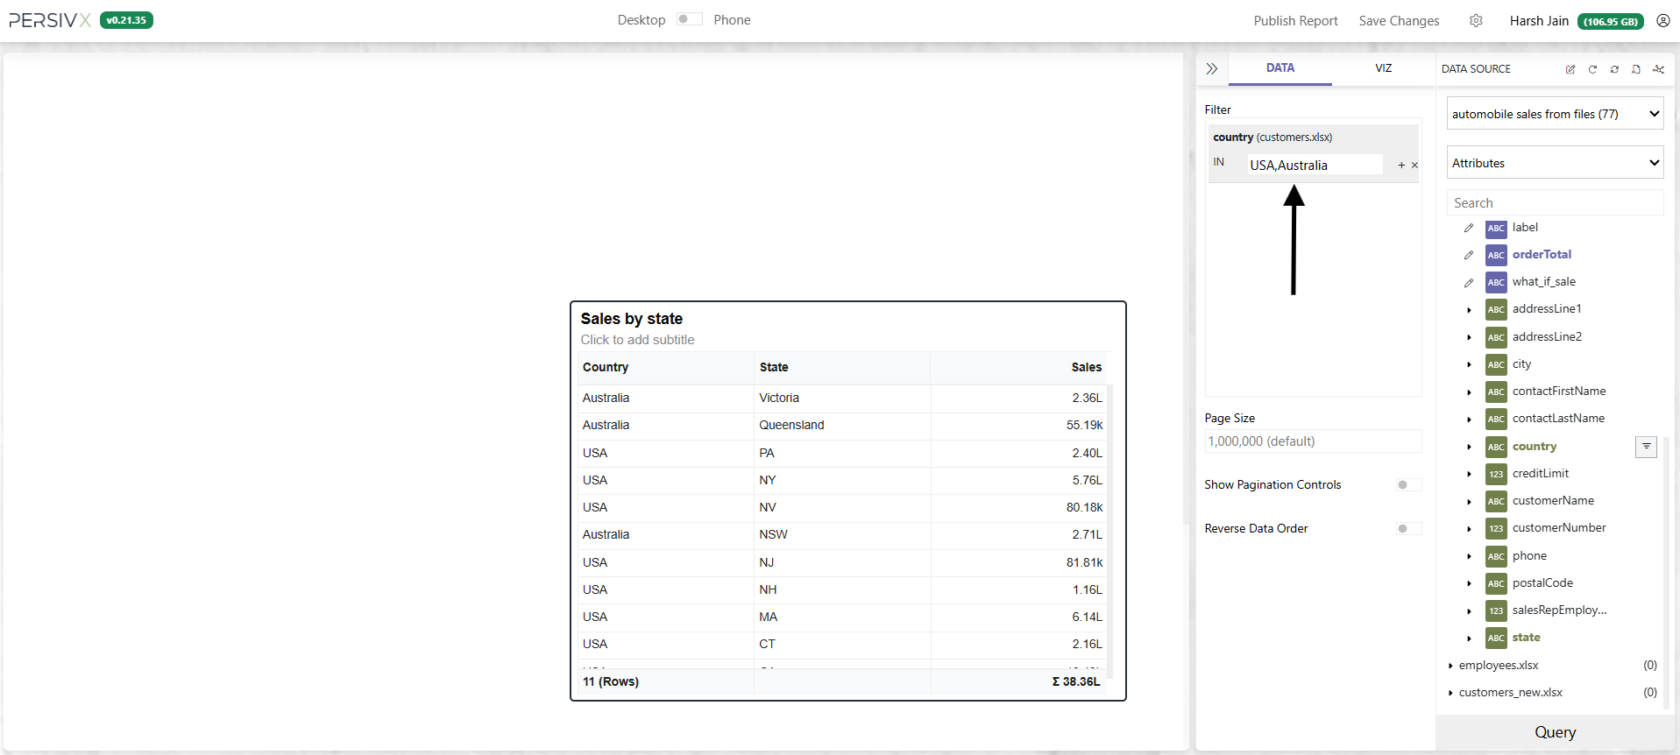Click the 106.95 GB storage badge
The height and width of the screenshot is (755, 1680).
pyautogui.click(x=1611, y=21)
